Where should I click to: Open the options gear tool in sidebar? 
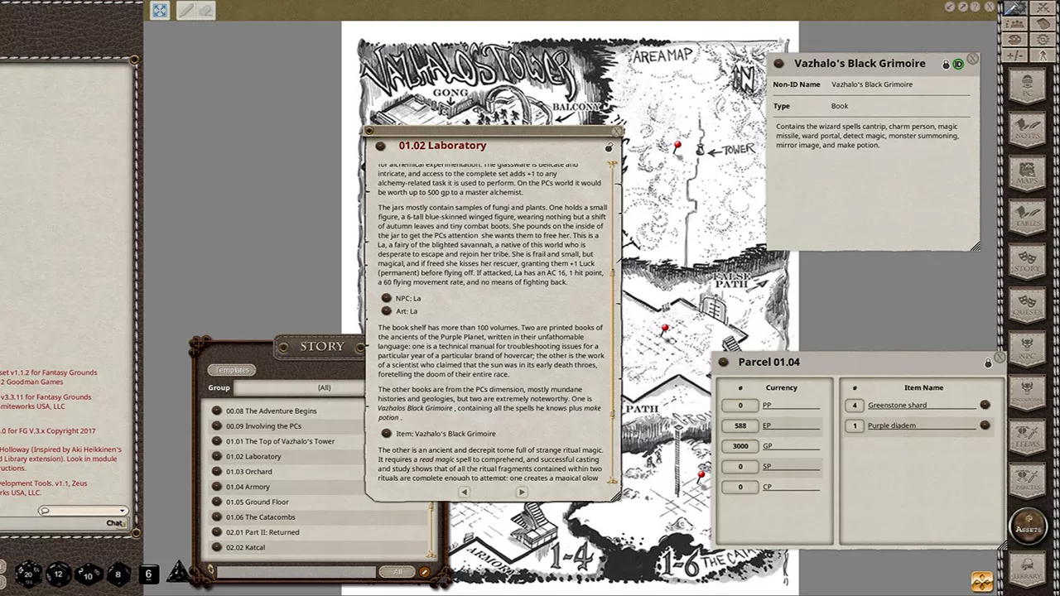coord(1043,40)
